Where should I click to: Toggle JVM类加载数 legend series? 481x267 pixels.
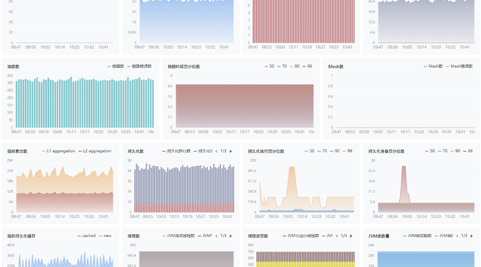418,236
